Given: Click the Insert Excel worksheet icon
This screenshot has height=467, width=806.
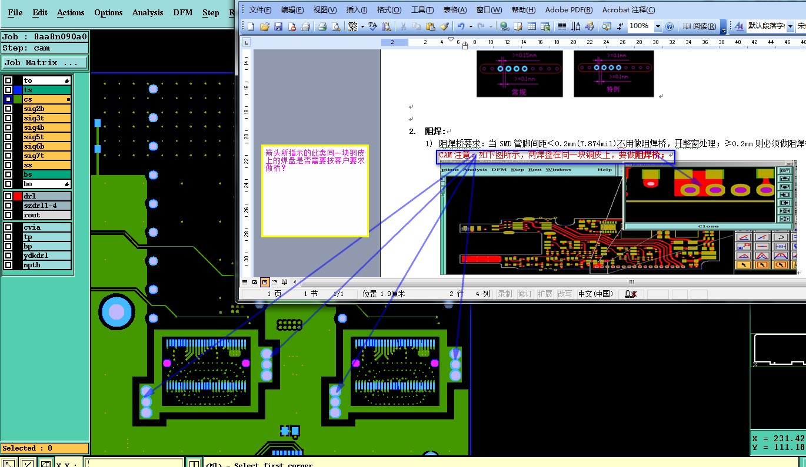Looking at the screenshot, I should pyautogui.click(x=545, y=26).
